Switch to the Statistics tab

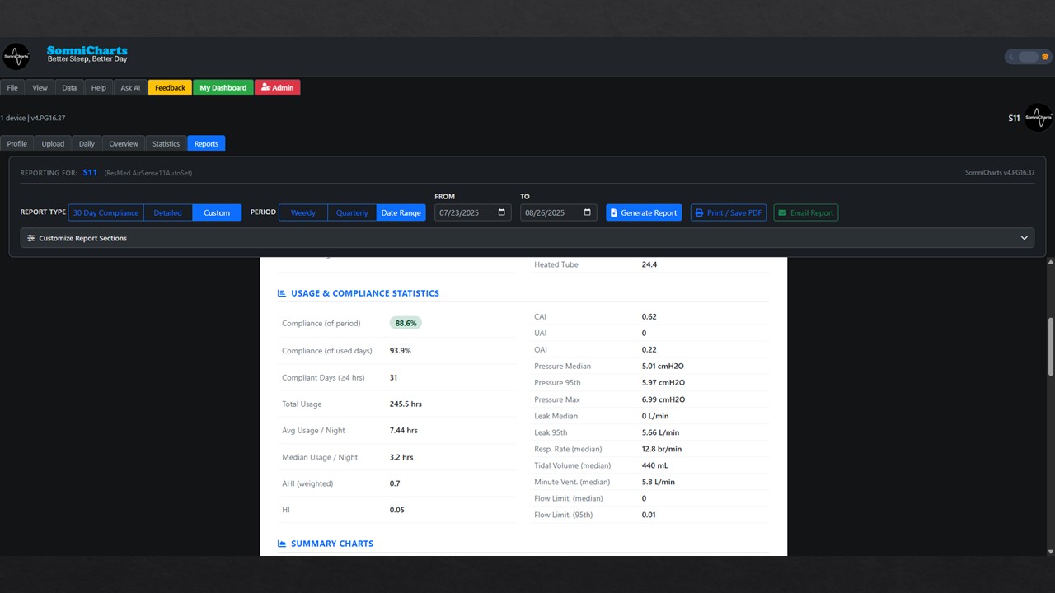[x=165, y=142]
